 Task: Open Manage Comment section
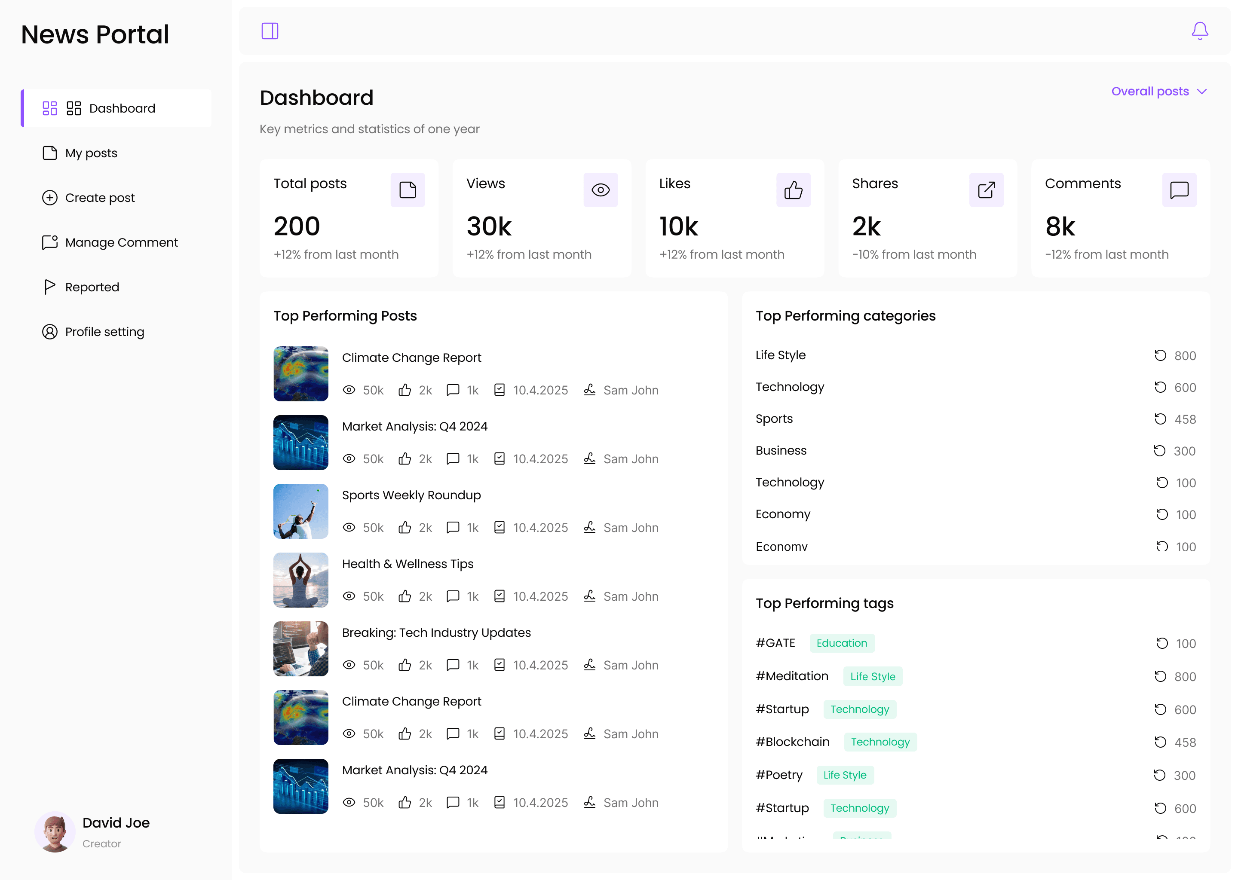(x=121, y=243)
